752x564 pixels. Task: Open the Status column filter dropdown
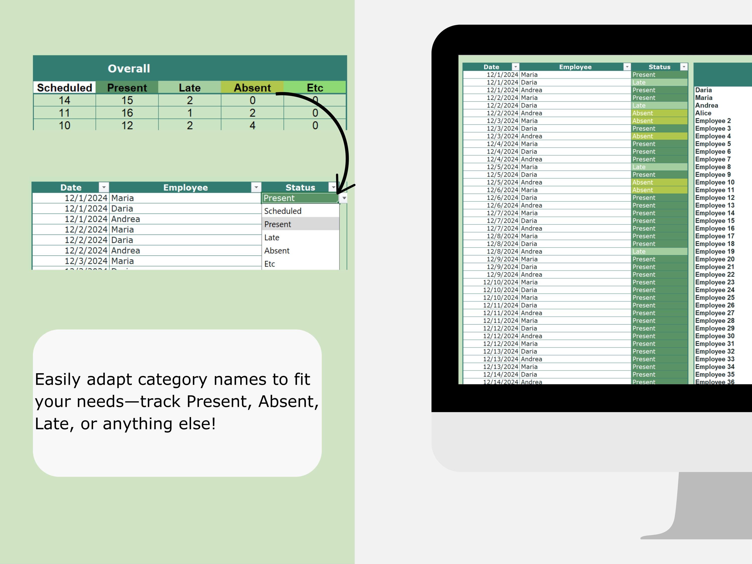pyautogui.click(x=333, y=187)
